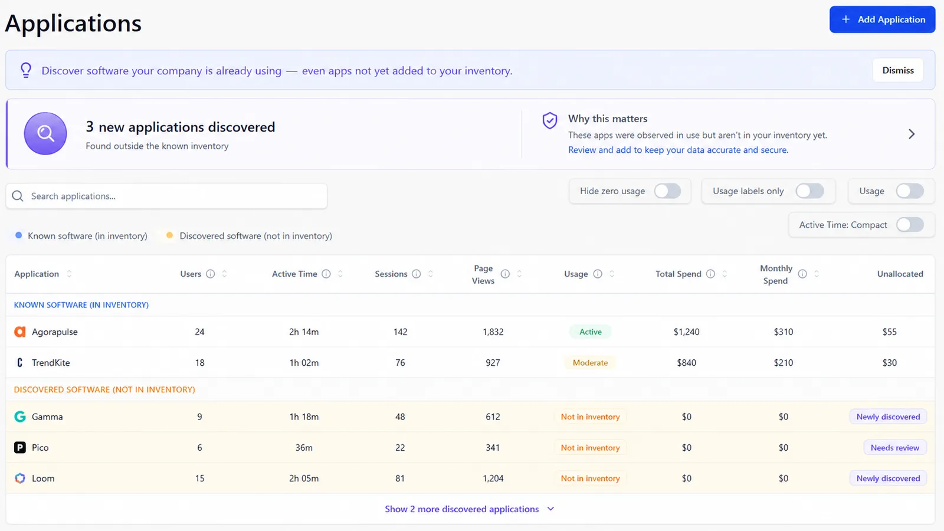Click Pico's Needs review badge
Image resolution: width=944 pixels, height=531 pixels.
(894, 447)
